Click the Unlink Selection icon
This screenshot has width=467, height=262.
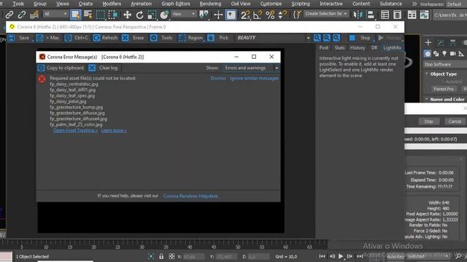[x=21, y=15]
